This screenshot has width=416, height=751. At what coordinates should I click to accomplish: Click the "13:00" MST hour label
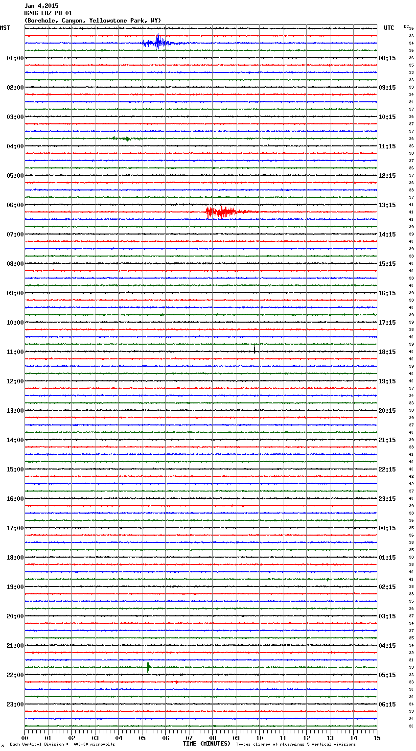15,411
